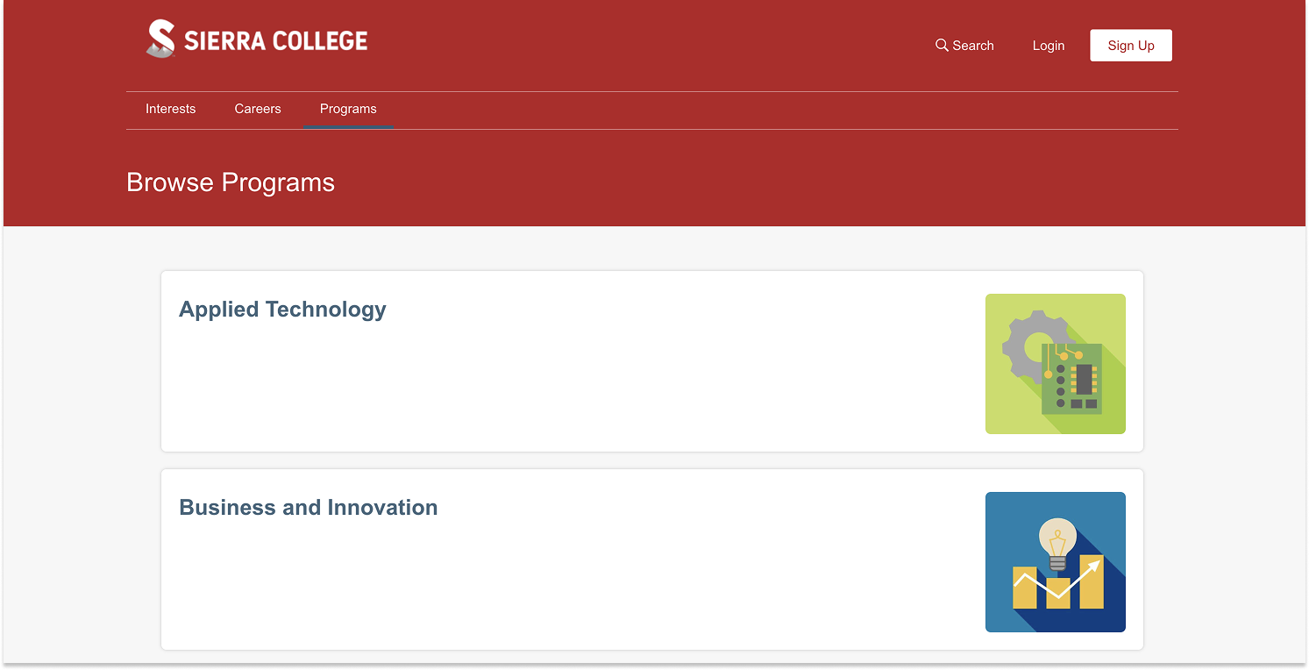Click the green circuit board graphic
Viewport: 1309px width, 670px height.
tap(1071, 379)
